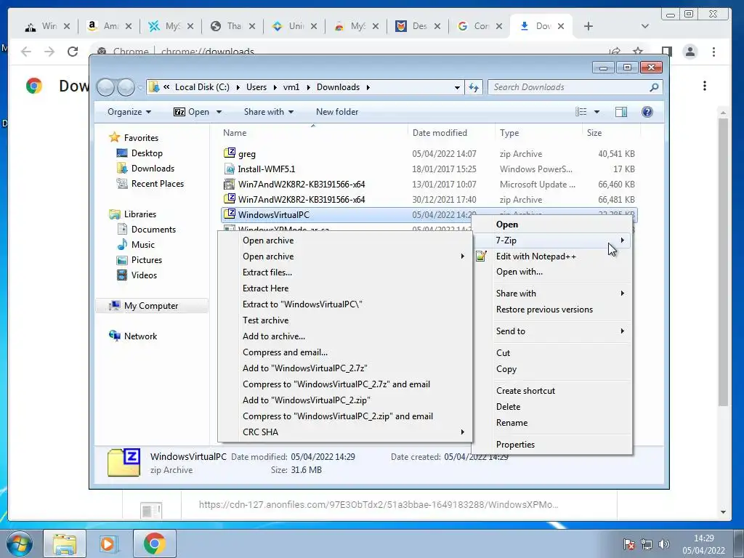Viewport: 744px width, 558px height.
Task: Toggle the preview pane icon
Action: click(x=620, y=112)
